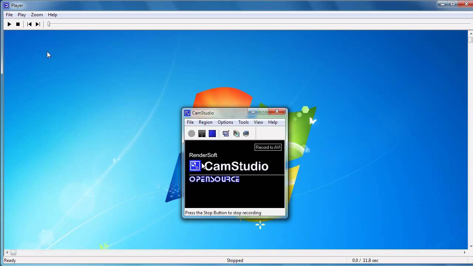Jump to end with the forward button

[x=38, y=24]
